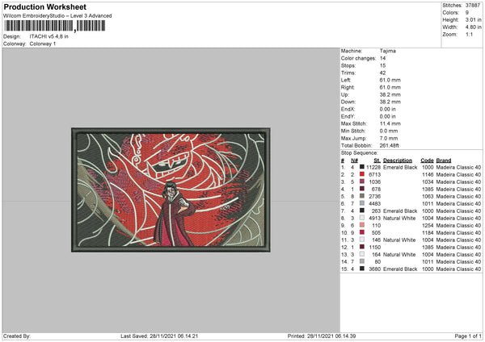Click the Min Stitch value '0.0 mm'
The height and width of the screenshot is (342, 485).
tap(389, 131)
